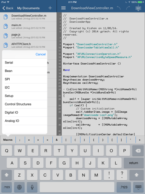145x194 pixels.
Task: Select SPI macro category
Action: [x=25, y=79]
